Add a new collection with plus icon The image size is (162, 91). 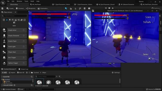[x=14, y=85]
